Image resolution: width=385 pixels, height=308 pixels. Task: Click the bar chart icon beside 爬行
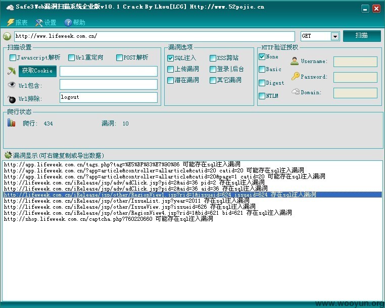[x=11, y=122]
